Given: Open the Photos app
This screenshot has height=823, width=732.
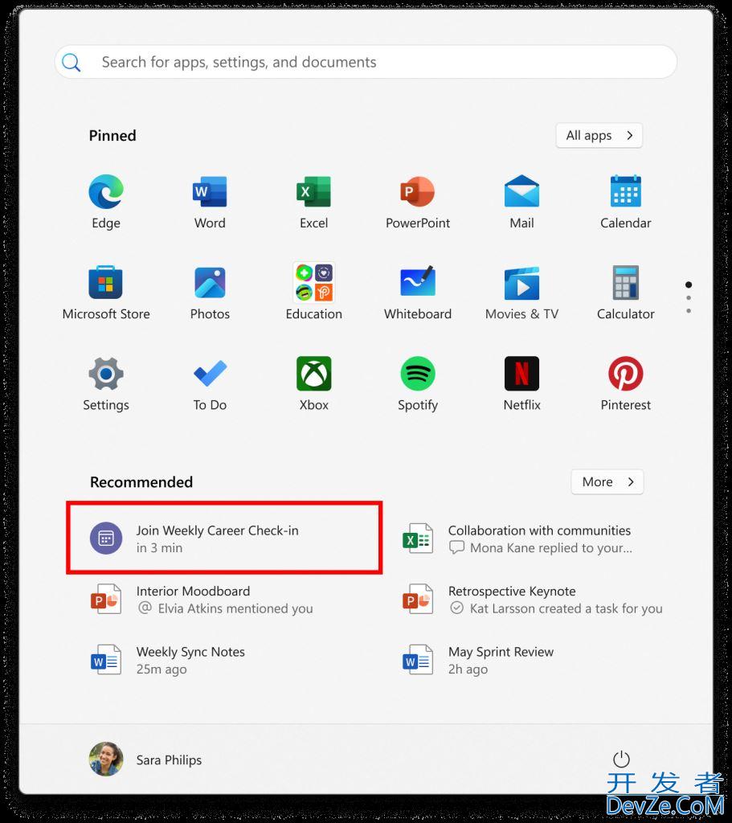Looking at the screenshot, I should point(210,282).
